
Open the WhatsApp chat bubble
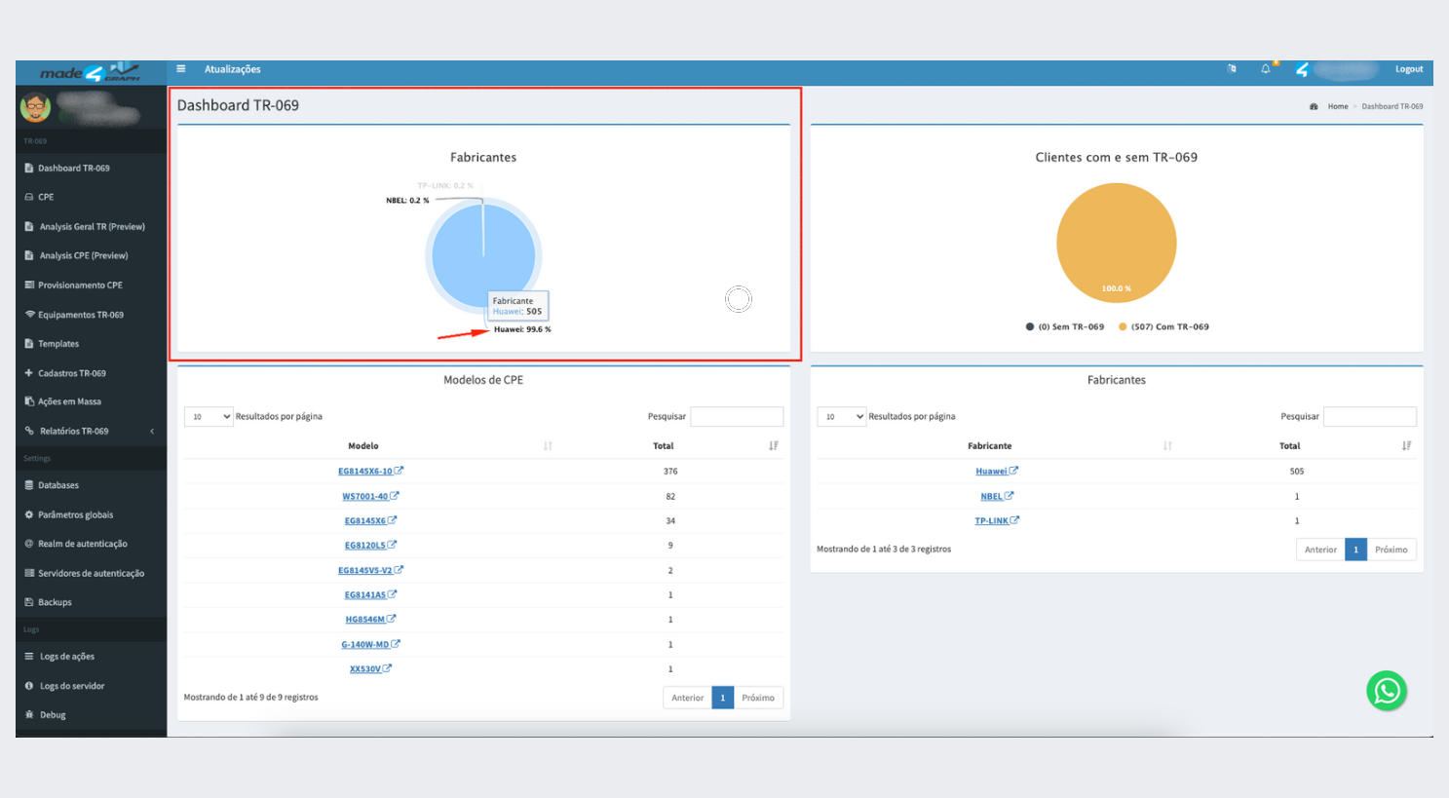point(1386,691)
